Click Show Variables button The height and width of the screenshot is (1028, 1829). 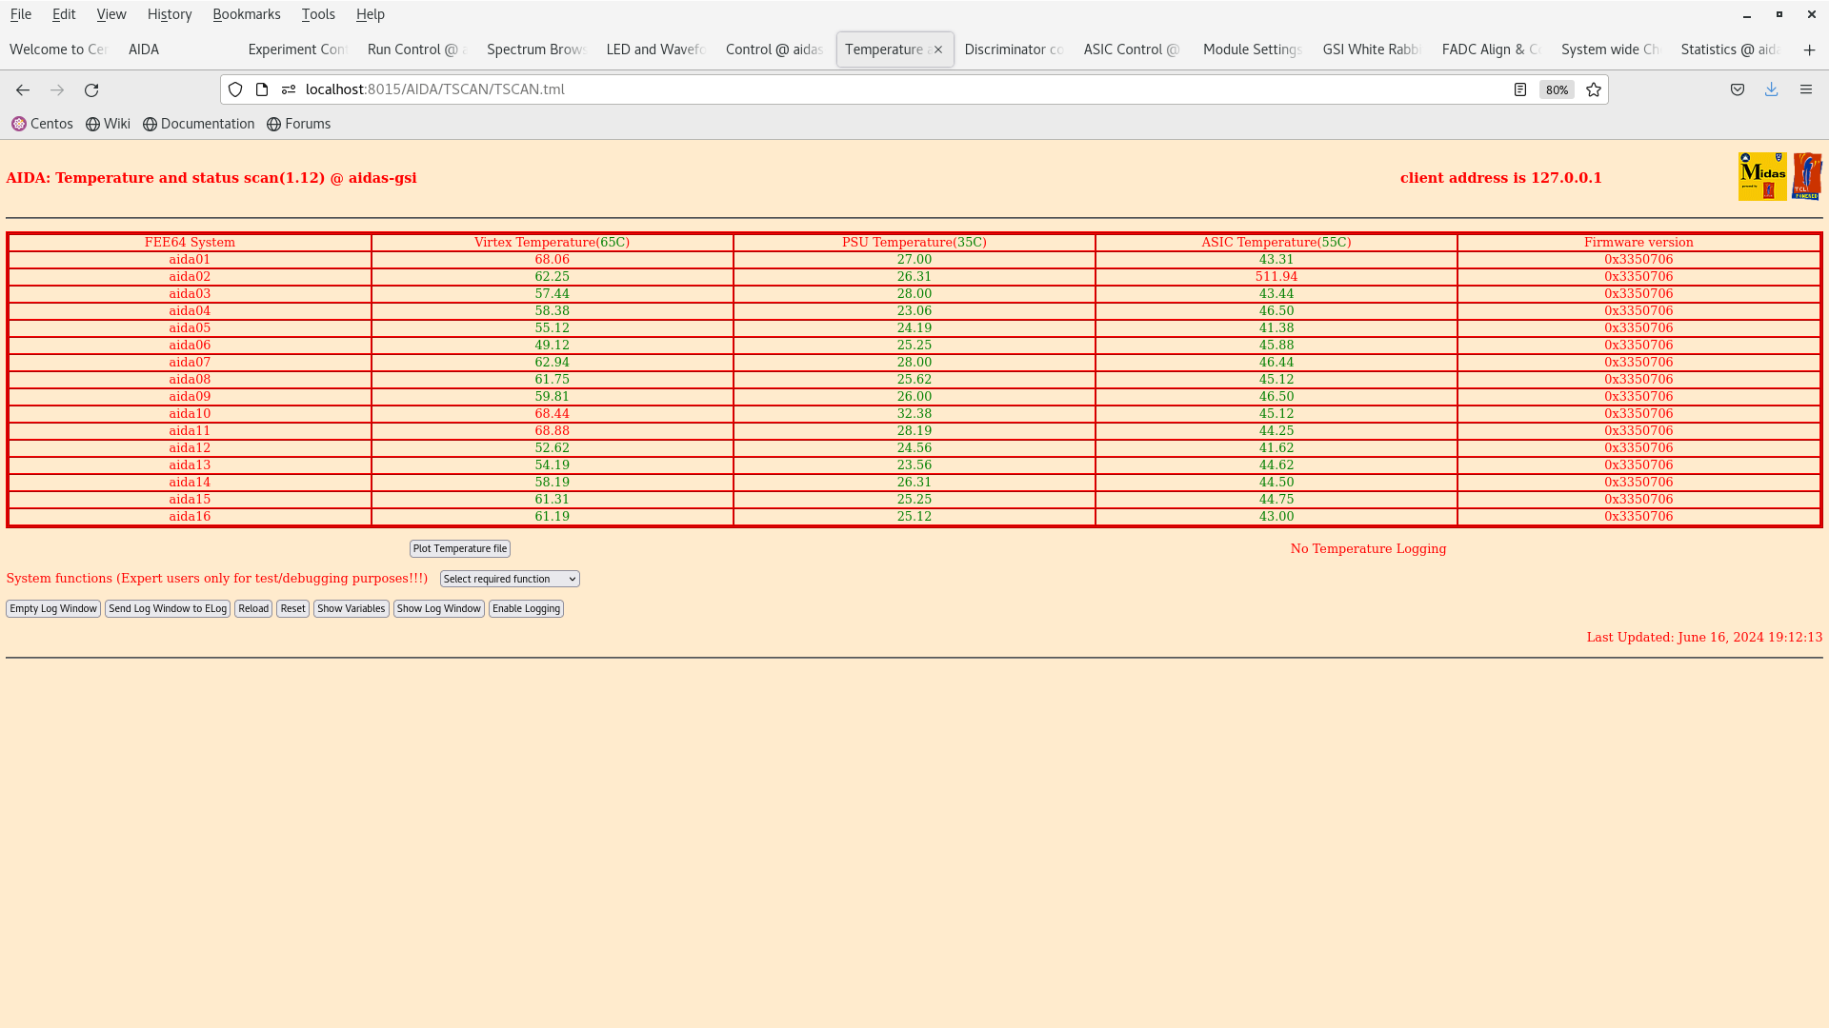pyautogui.click(x=352, y=609)
